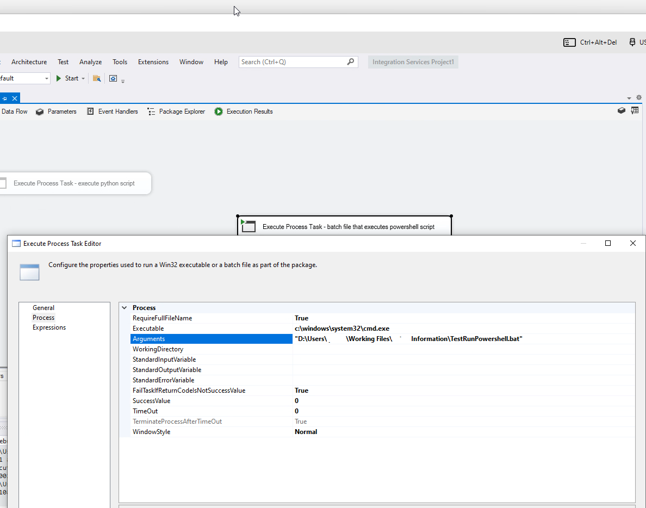
Task: Open the tab list dropdown arrow
Action: [x=629, y=98]
